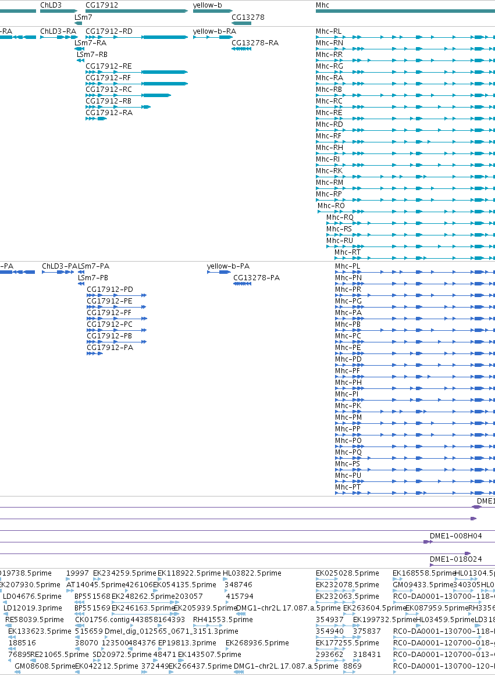Select EST EK133623.5prime
Screen dimensions: 495x675
pos(40,631)
